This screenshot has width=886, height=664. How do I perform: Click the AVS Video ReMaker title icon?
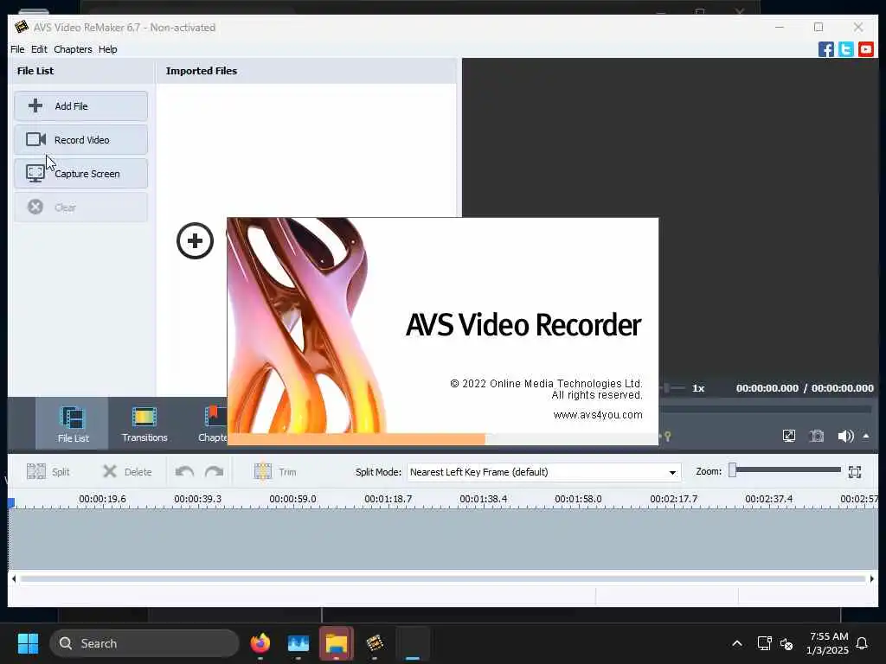coord(22,27)
